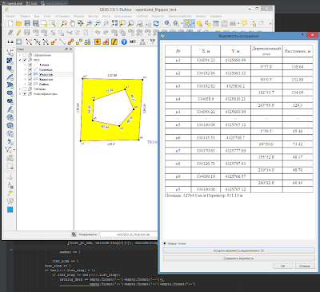Add delimited text layer comma icon
The height and width of the screenshot is (292, 320).
[x=10, y=142]
